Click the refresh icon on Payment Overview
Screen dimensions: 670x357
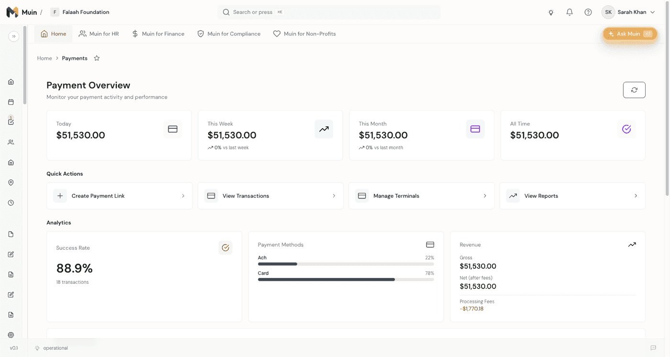coord(634,89)
